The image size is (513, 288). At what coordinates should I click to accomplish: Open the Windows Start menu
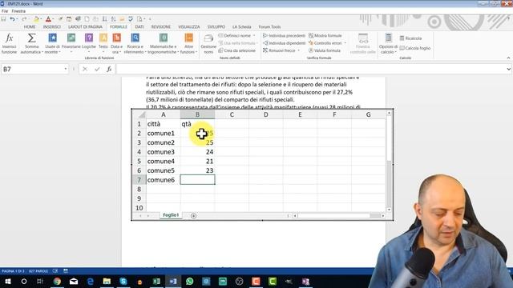click(x=7, y=281)
